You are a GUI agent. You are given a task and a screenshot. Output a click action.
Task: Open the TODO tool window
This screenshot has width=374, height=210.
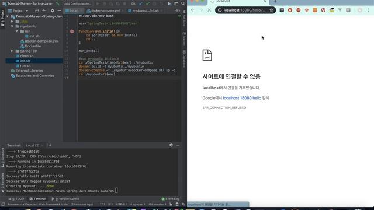click(x=16, y=199)
